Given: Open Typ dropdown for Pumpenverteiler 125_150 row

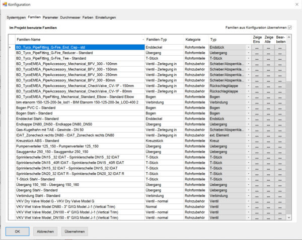Looking at the screenshot, I should pos(248,147).
